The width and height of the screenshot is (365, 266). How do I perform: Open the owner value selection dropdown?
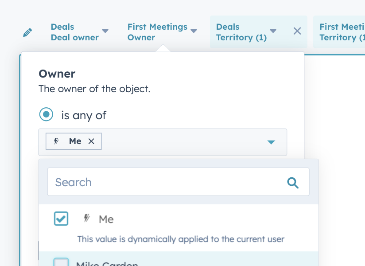(x=271, y=142)
